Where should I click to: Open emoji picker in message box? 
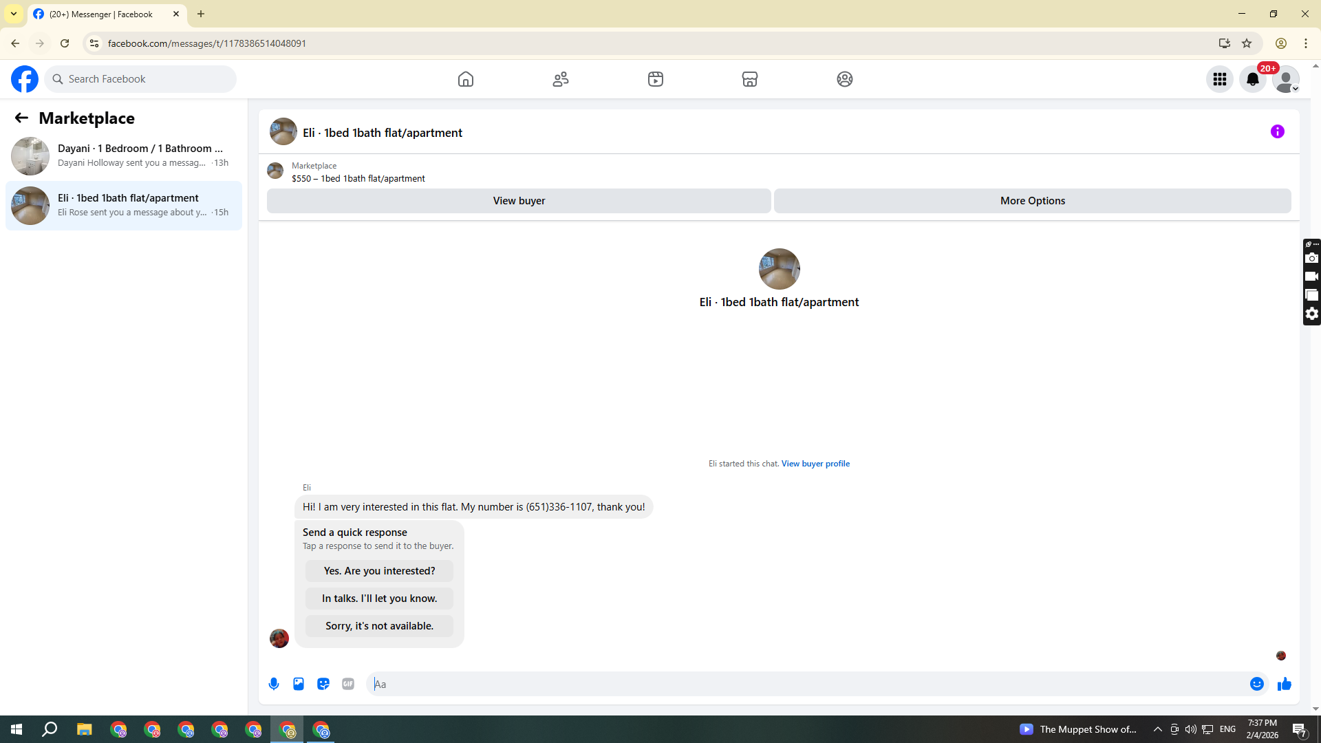click(x=1256, y=684)
